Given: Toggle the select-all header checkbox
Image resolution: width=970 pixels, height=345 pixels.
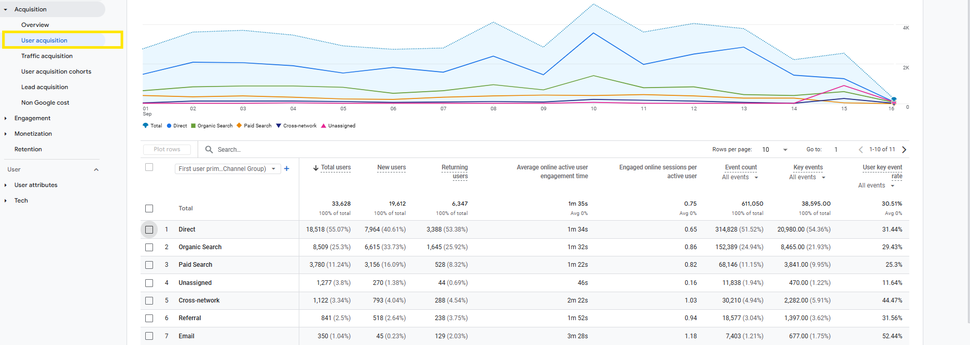Looking at the screenshot, I should pyautogui.click(x=149, y=167).
